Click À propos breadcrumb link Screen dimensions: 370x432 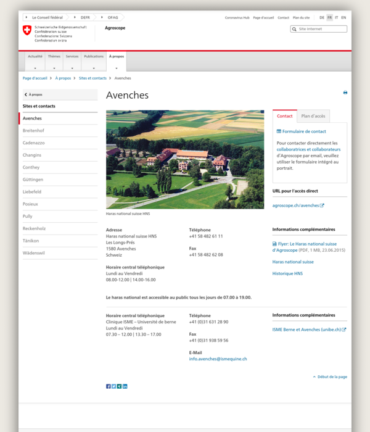point(63,78)
